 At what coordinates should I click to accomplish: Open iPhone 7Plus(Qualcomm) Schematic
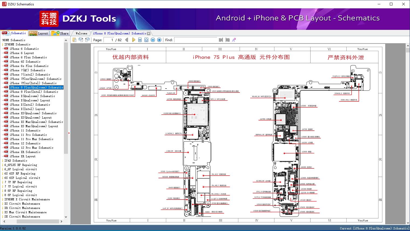35,79
